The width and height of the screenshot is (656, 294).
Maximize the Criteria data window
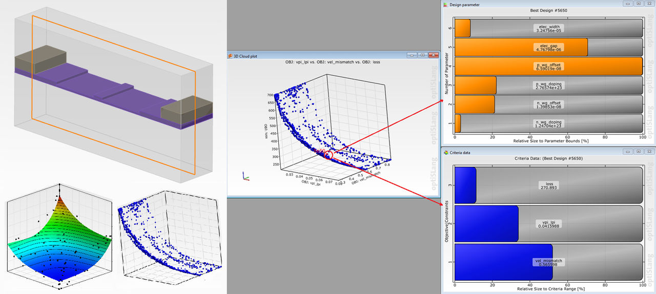click(639, 152)
